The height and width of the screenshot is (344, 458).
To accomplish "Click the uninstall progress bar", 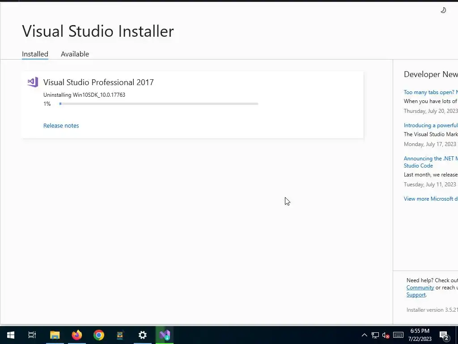I will point(159,103).
